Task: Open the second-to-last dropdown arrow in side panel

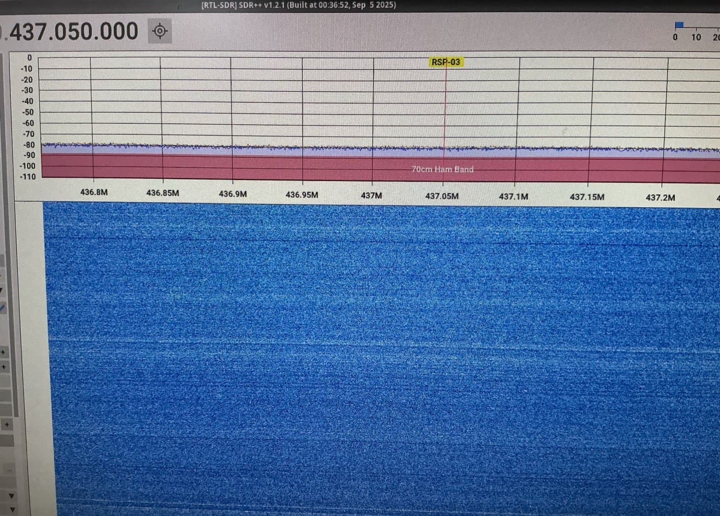Action: click(11, 496)
